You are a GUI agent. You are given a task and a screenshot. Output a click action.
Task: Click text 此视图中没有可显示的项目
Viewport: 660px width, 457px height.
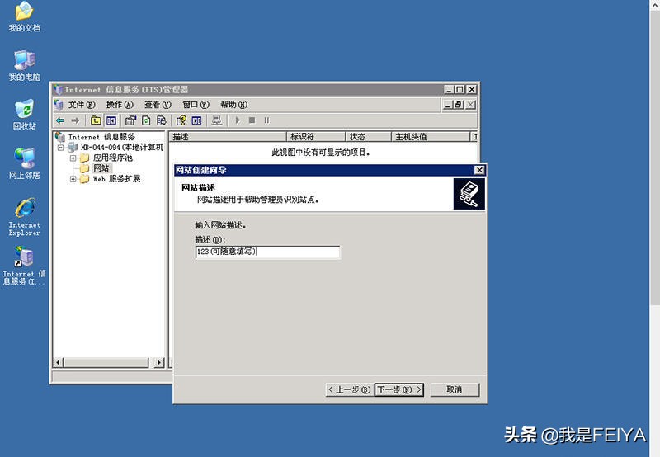pyautogui.click(x=321, y=153)
